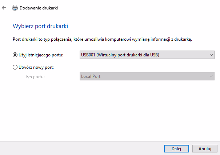
Task: Click the 'Dodawanie drukarki' window title
Action: (x=39, y=8)
